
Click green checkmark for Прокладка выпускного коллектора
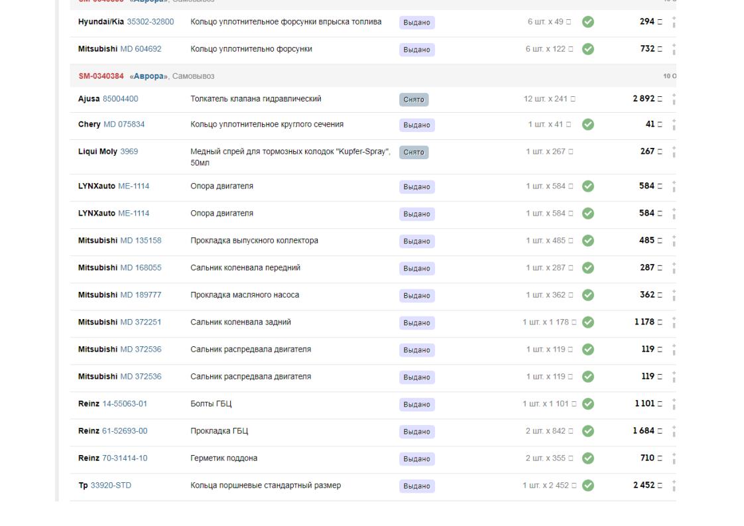click(x=588, y=241)
